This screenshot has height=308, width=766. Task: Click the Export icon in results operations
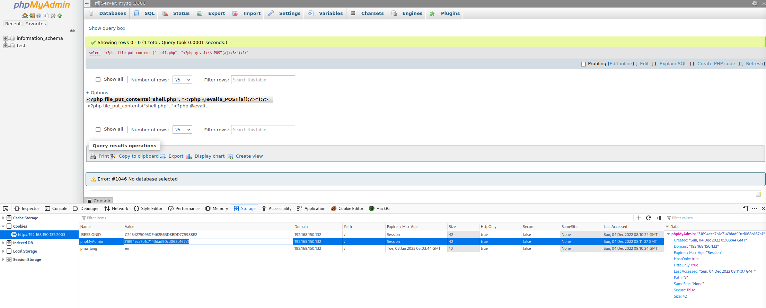[x=162, y=157]
